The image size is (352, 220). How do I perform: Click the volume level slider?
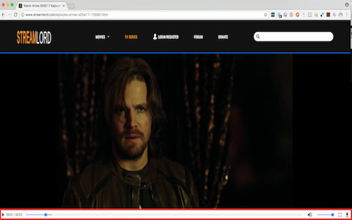(x=326, y=215)
